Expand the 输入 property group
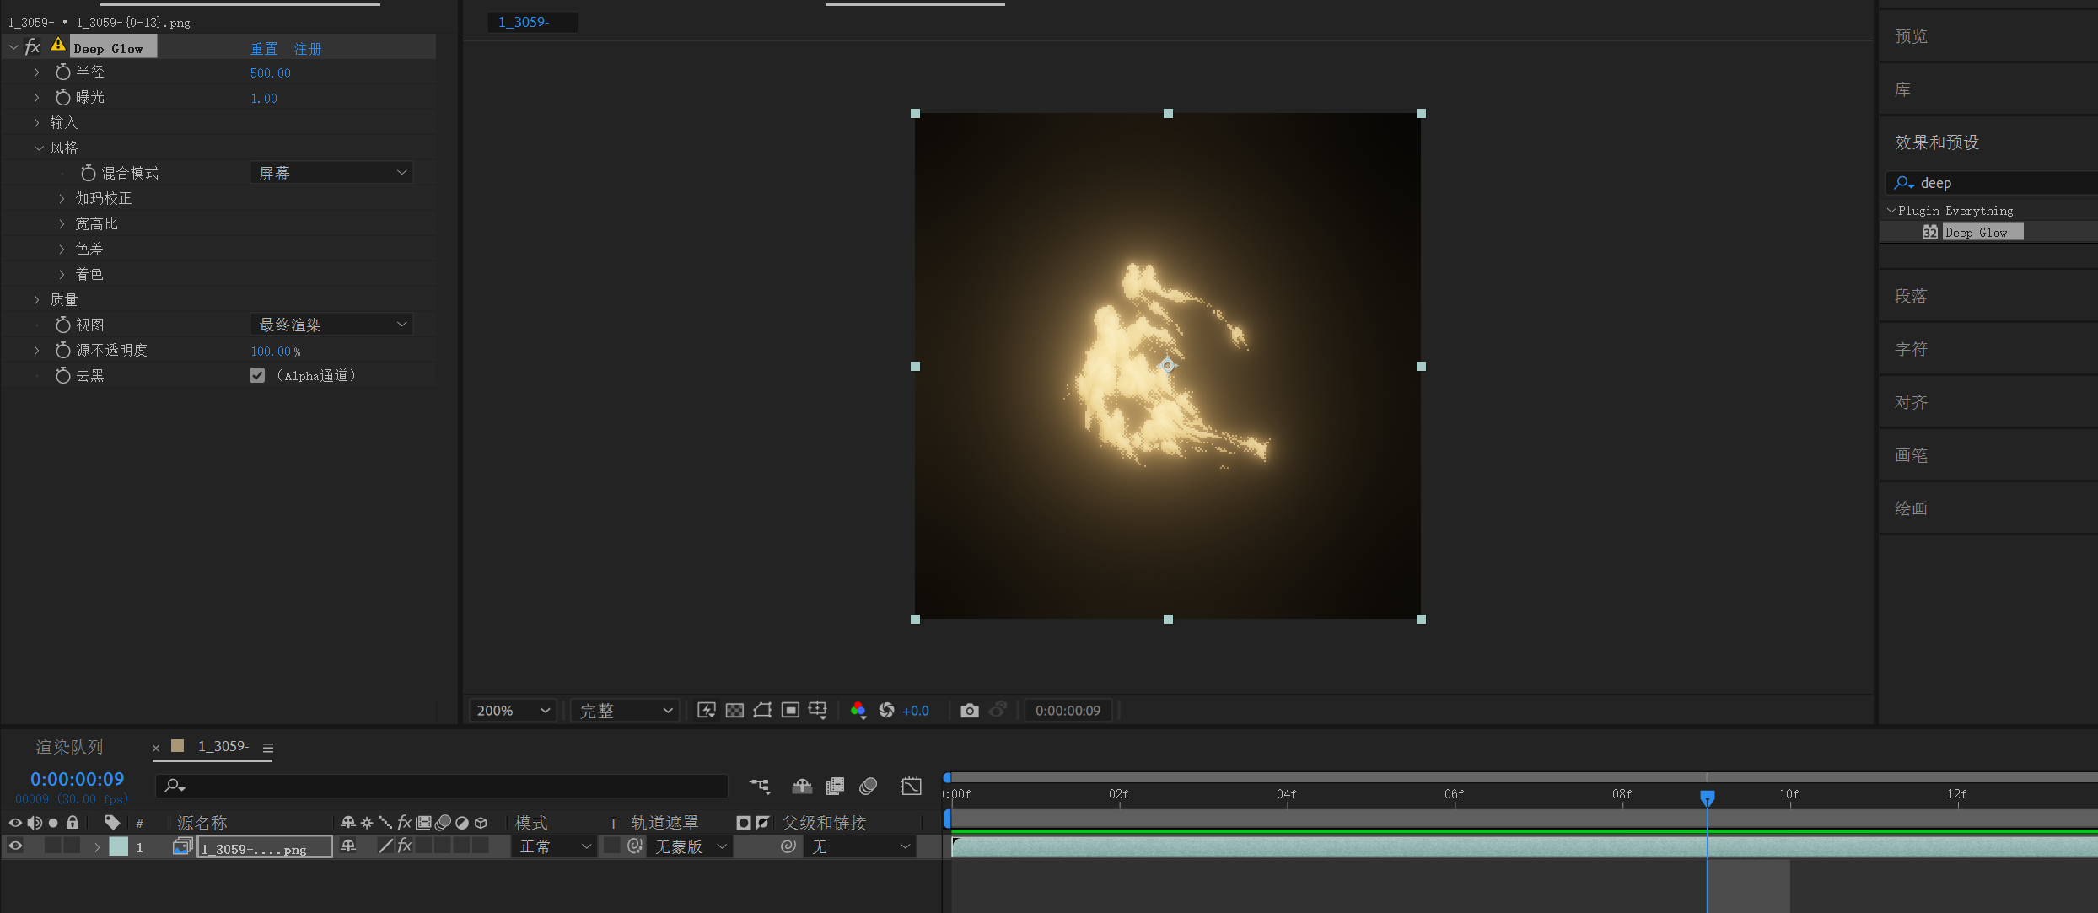 coord(37,123)
